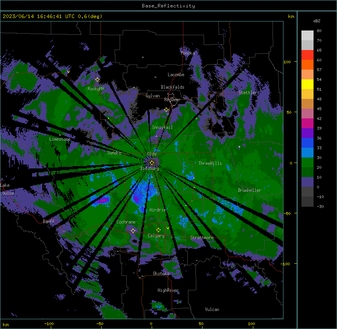Click the Sylvan label

click(152, 96)
